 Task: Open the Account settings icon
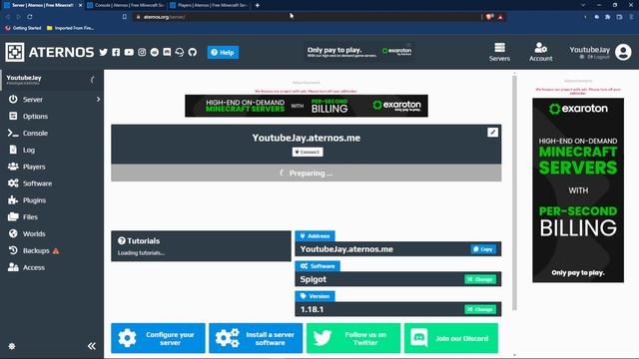[541, 52]
